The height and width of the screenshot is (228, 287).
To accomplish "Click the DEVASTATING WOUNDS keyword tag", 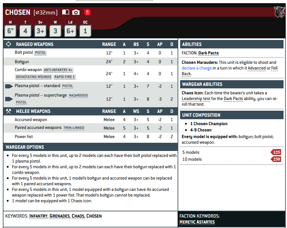I will point(34,77).
